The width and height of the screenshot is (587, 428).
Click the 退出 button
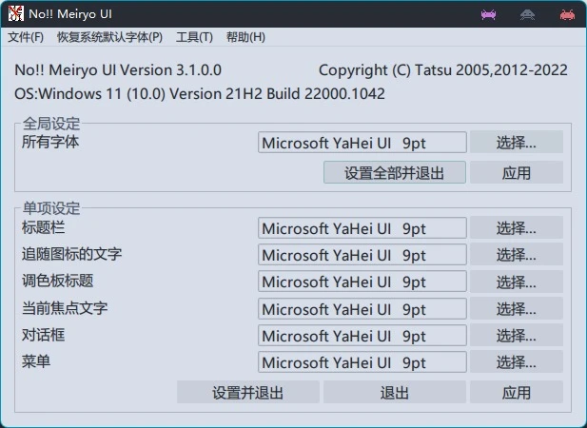click(395, 393)
